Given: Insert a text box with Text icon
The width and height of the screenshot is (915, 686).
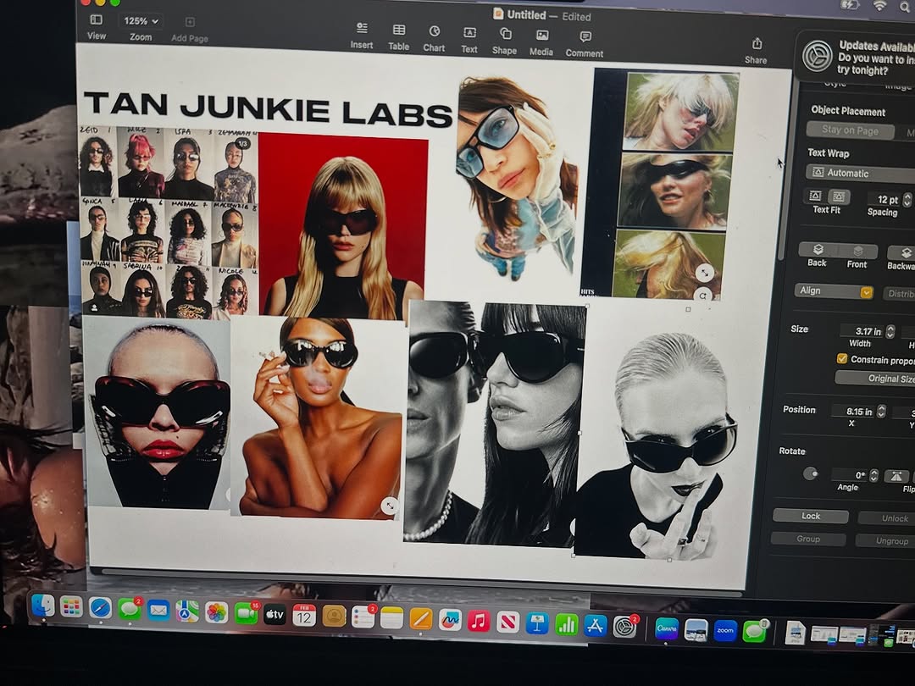Looking at the screenshot, I should tap(469, 34).
